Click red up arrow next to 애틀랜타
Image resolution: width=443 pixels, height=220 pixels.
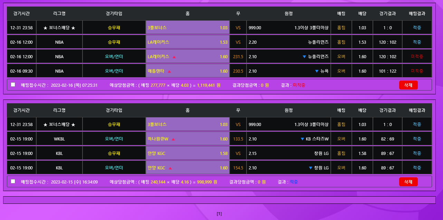[169, 71]
